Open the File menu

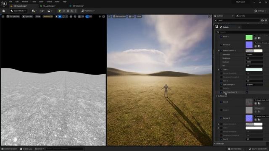(11, 2)
